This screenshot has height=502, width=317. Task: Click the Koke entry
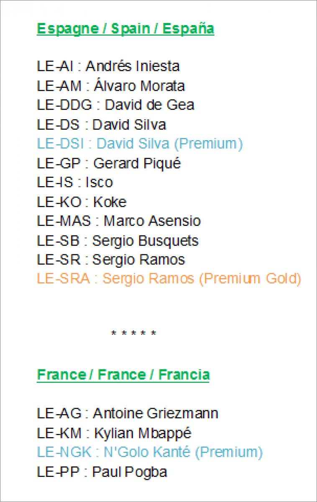[x=82, y=202]
